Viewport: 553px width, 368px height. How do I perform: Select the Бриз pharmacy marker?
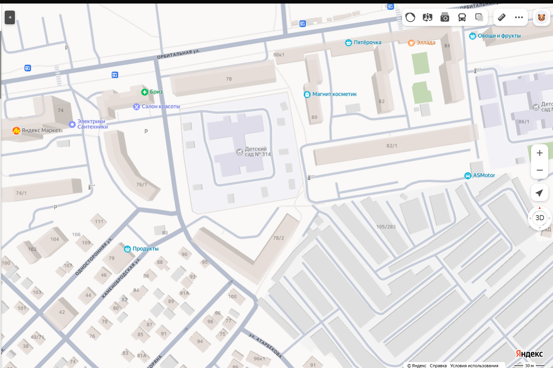click(x=145, y=92)
